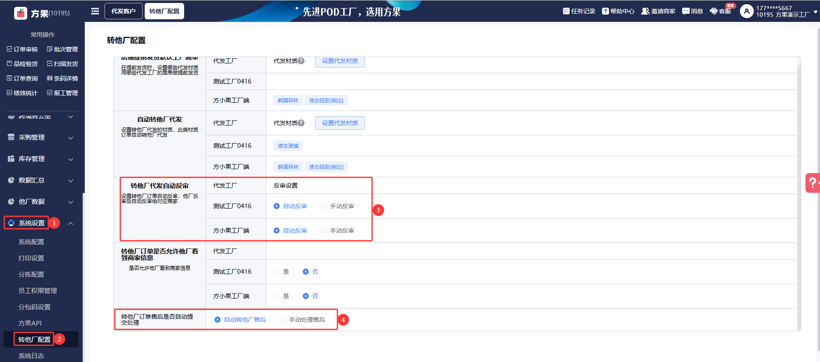
Task: Select 手动反审 for 测试工厂0416
Action: click(337, 206)
